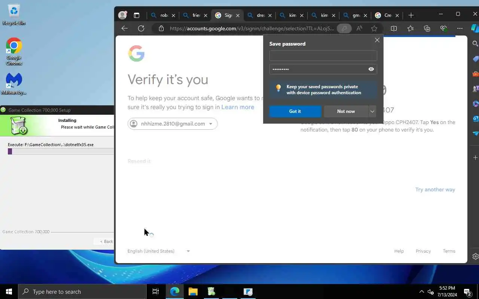Open the notification center icon
The image size is (479, 299).
click(x=467, y=292)
